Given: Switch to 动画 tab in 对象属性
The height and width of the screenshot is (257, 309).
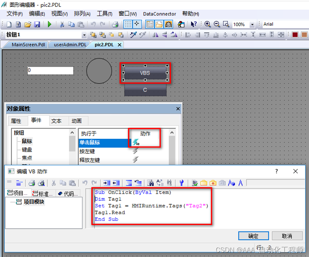Looking at the screenshot, I should coord(77,121).
